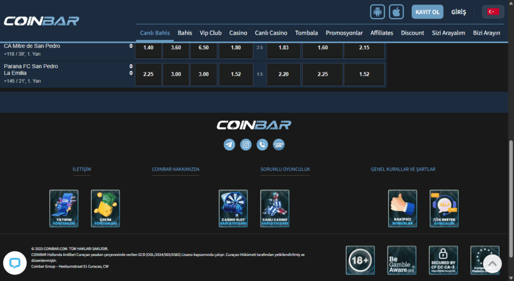Click the Giriş login button
Viewport: 514px width, 281px height.
(458, 12)
